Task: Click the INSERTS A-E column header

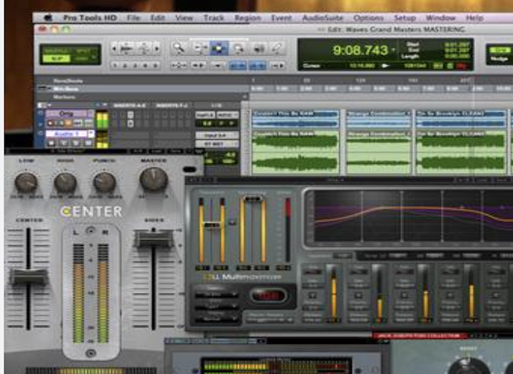Action: 130,105
